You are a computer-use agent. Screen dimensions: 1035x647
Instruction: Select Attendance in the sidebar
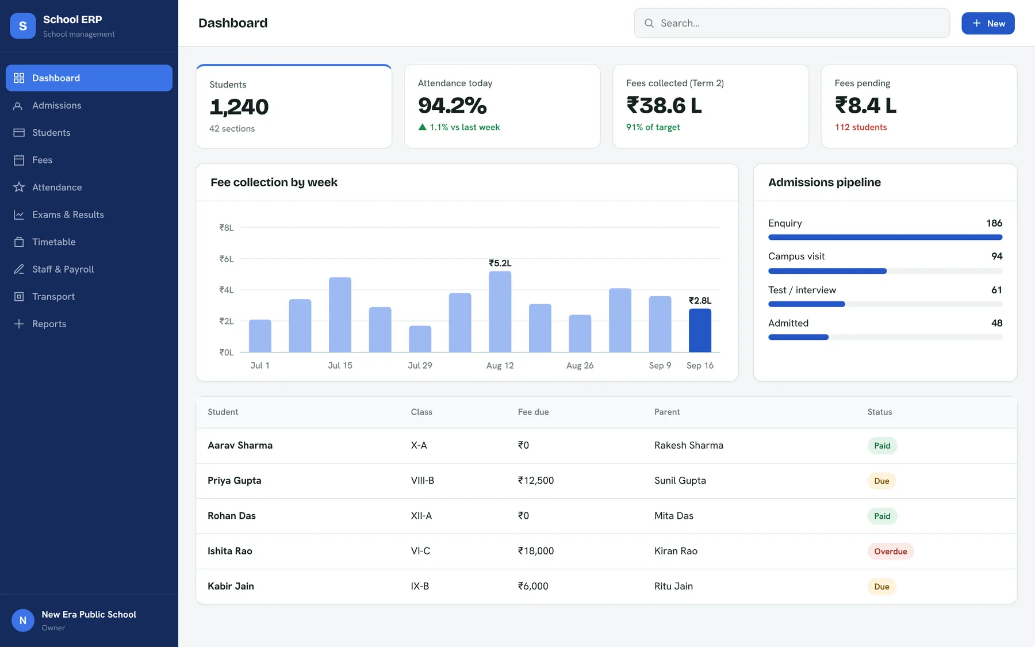click(89, 187)
